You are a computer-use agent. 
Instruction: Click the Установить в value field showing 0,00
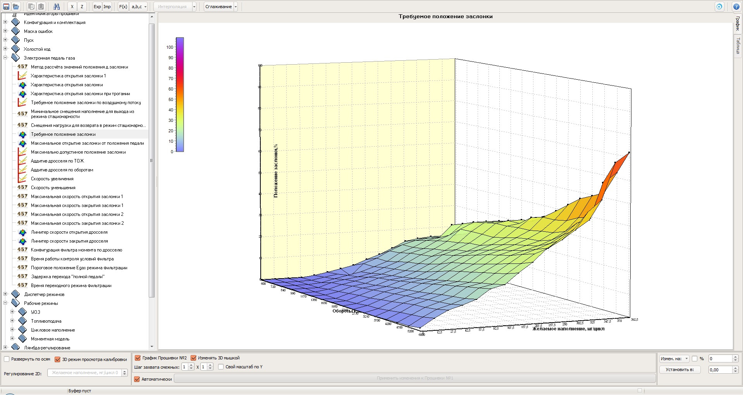click(720, 370)
